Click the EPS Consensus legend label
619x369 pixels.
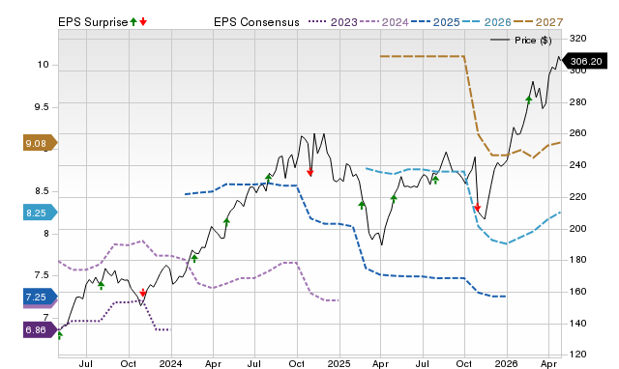point(256,22)
